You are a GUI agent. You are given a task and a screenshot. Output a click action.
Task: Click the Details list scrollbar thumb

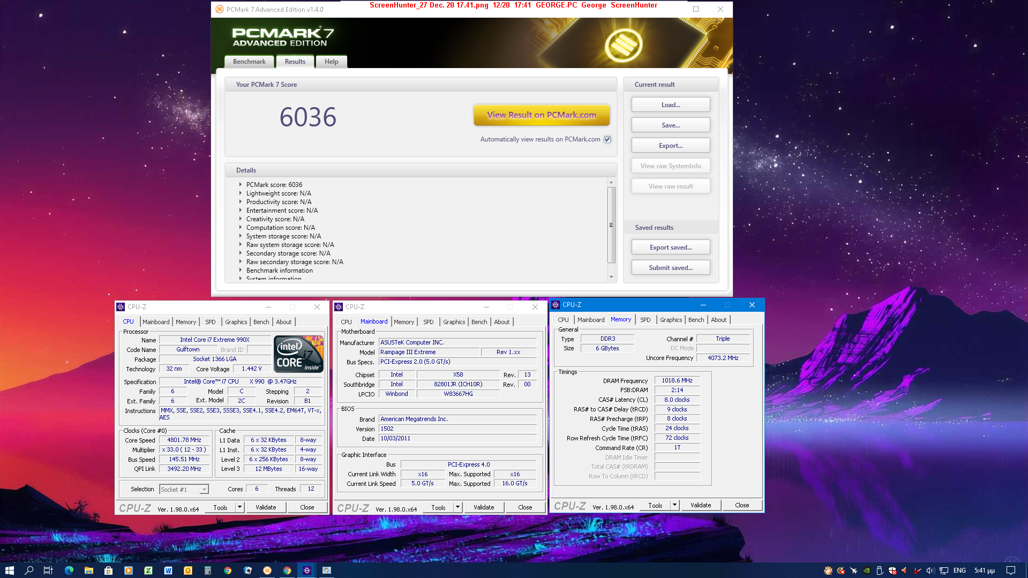click(x=611, y=225)
